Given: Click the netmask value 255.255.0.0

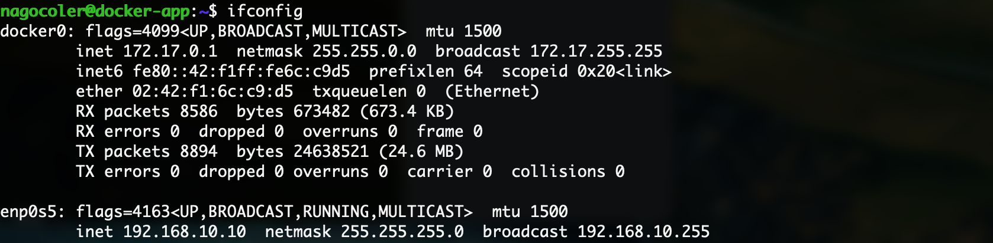Looking at the screenshot, I should pyautogui.click(x=364, y=51).
